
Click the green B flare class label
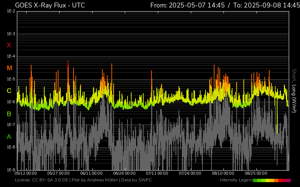(9, 114)
